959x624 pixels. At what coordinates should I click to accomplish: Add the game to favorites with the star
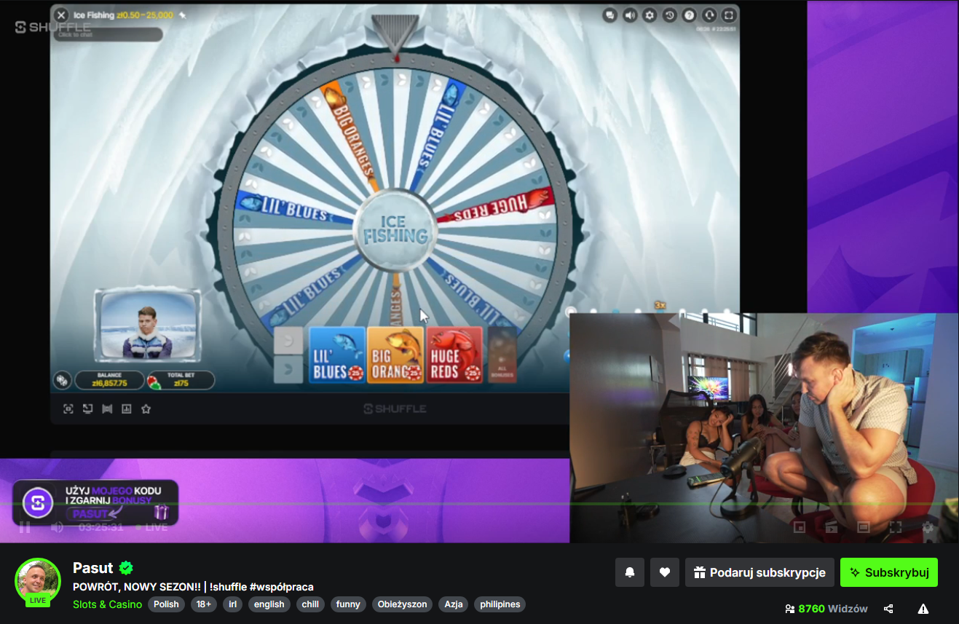pyautogui.click(x=146, y=409)
